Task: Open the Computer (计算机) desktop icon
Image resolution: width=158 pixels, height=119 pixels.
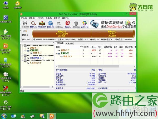Action: click(x=6, y=5)
